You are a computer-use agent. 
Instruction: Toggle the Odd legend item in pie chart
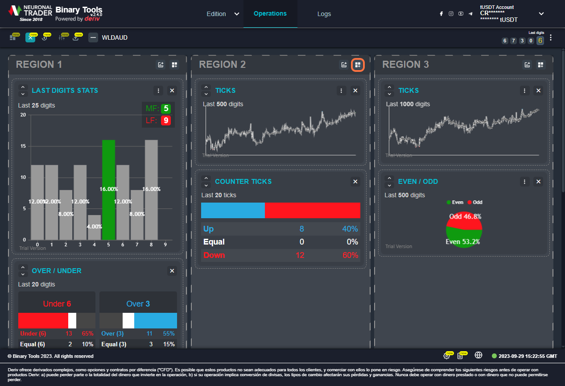pyautogui.click(x=474, y=202)
